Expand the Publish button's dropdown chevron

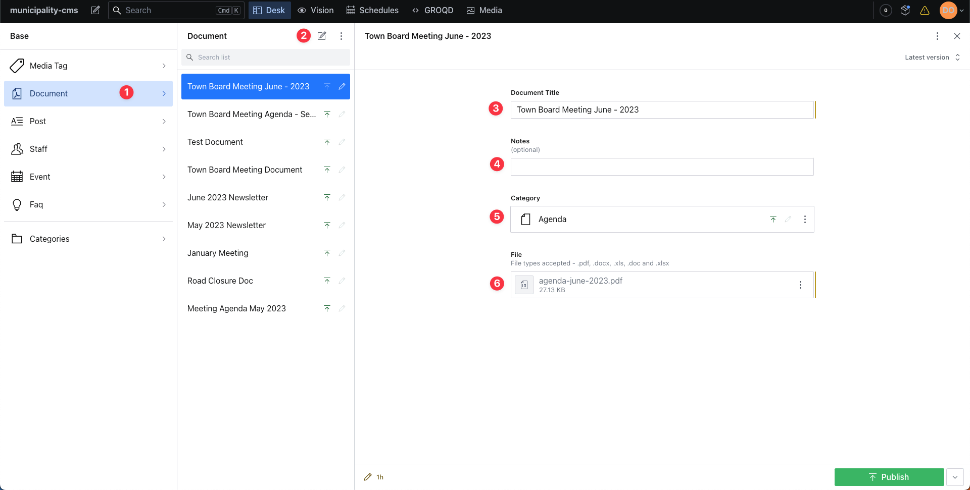pos(955,477)
